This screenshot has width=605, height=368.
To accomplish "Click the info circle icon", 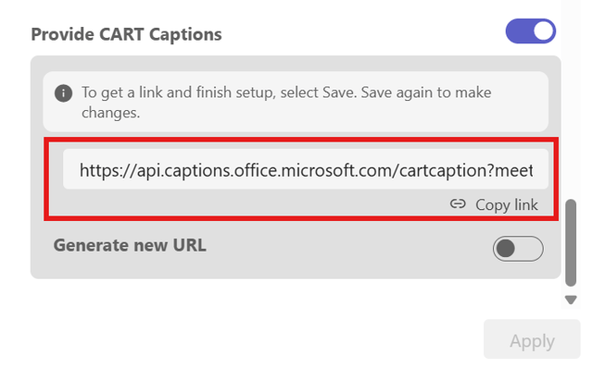I will point(63,93).
